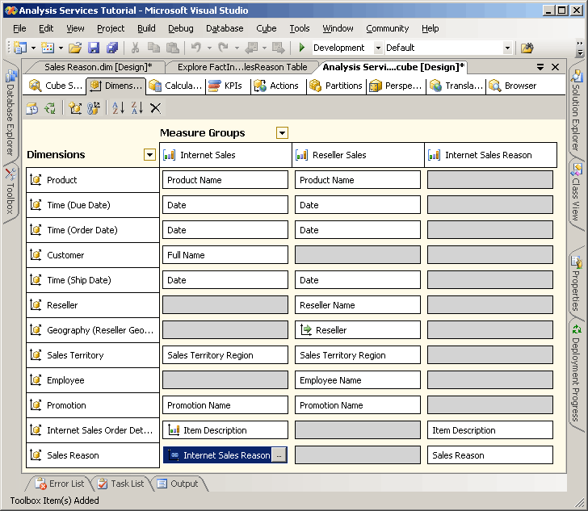Click the Paste clipboard icon

point(172,48)
